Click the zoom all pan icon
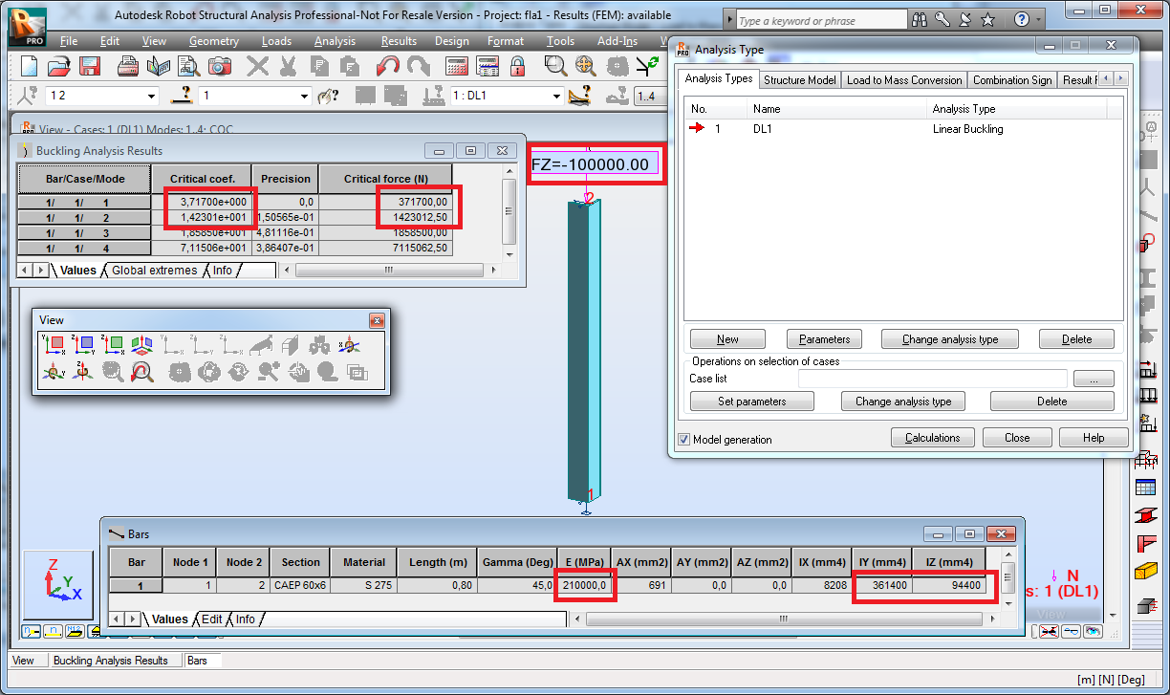Screen dimensions: 1170x695 tap(586, 66)
